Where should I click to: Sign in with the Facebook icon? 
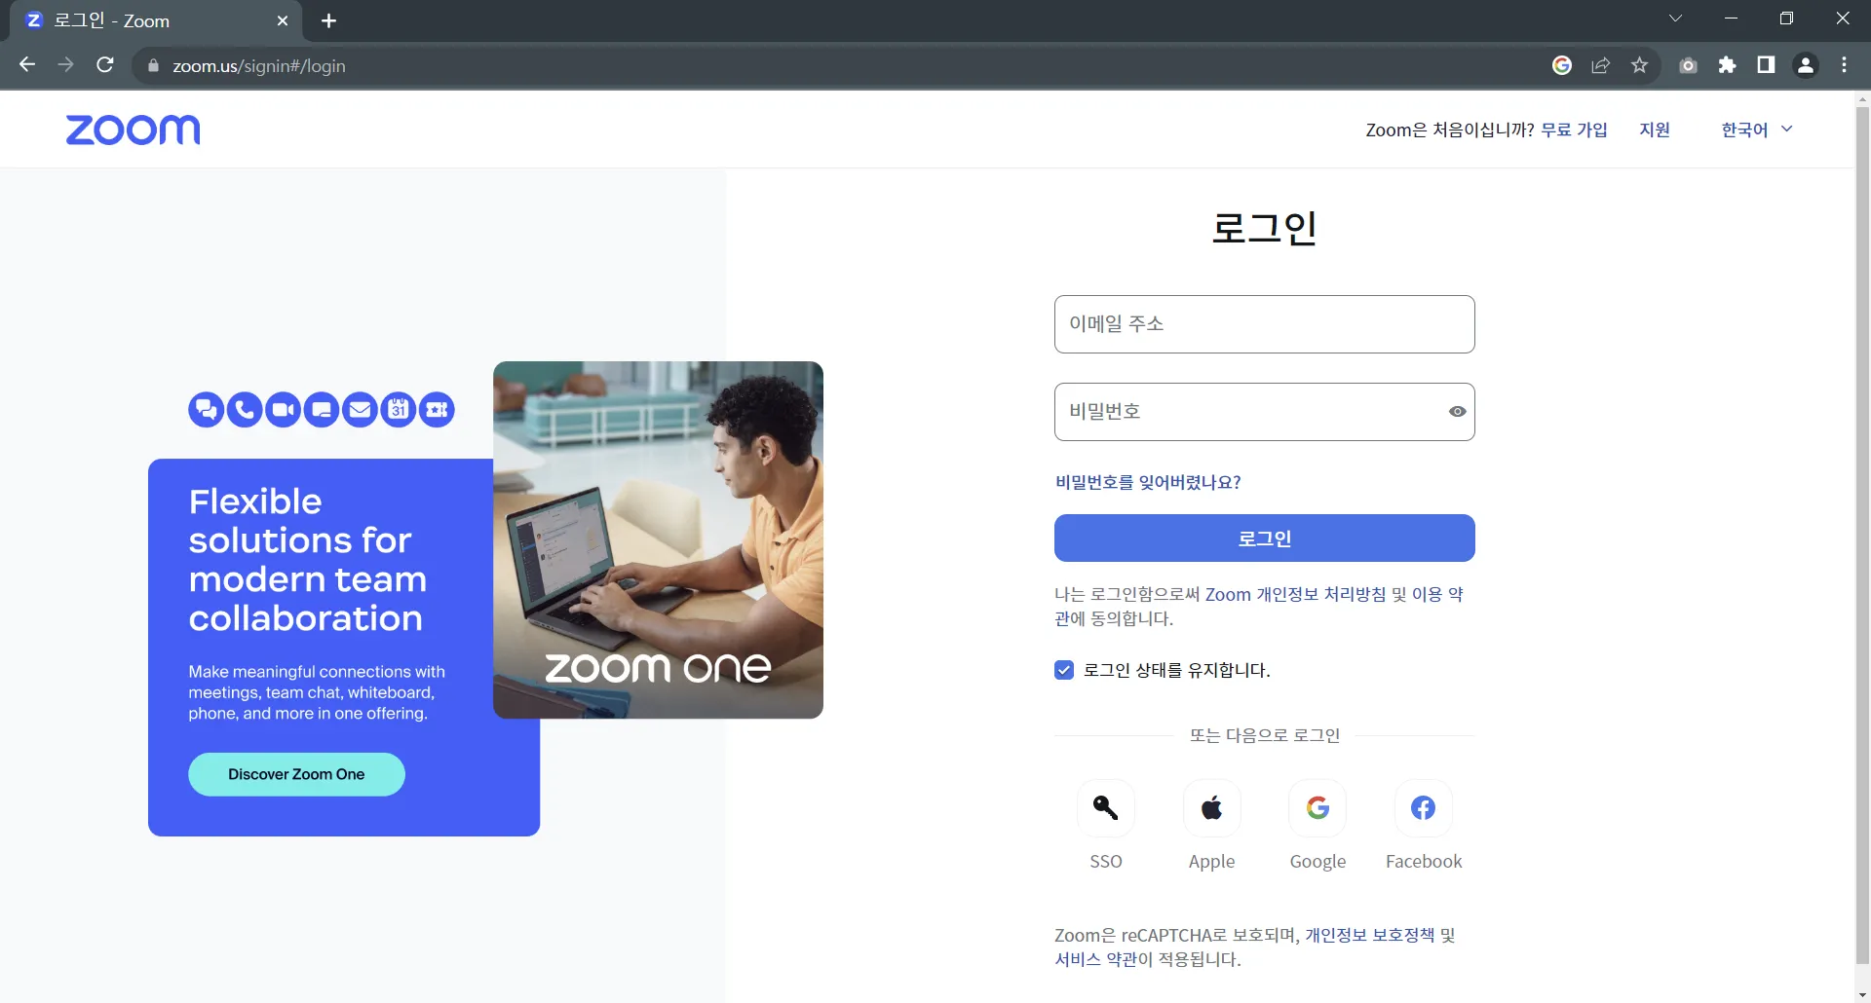(x=1424, y=808)
